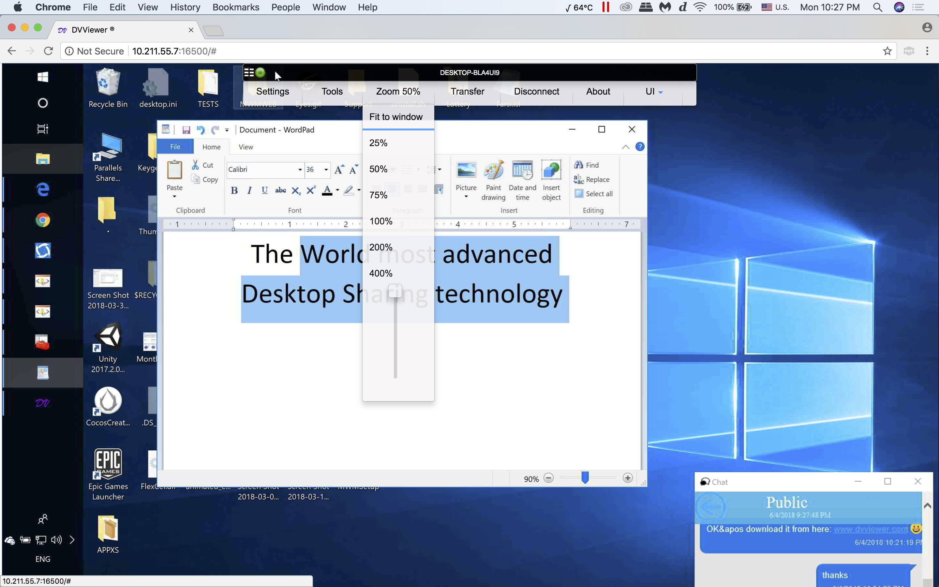Viewport: 939px width, 587px height.
Task: Open the Calibri font family dropdown
Action: click(300, 170)
